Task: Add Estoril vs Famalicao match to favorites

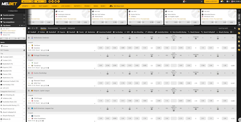Action: 29,65
